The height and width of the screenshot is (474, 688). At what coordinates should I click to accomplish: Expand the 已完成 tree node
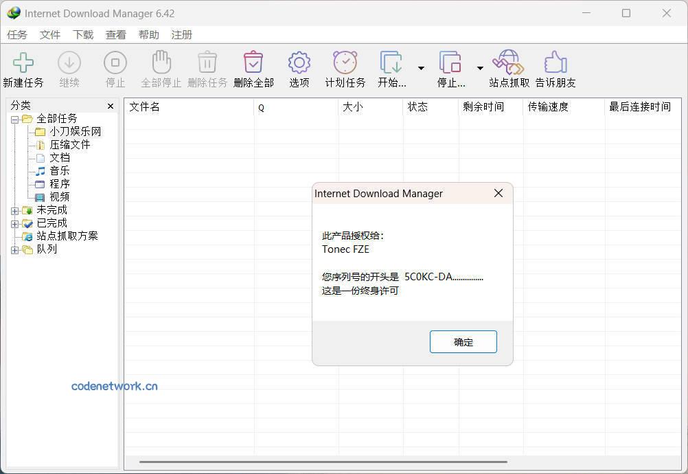pos(14,224)
